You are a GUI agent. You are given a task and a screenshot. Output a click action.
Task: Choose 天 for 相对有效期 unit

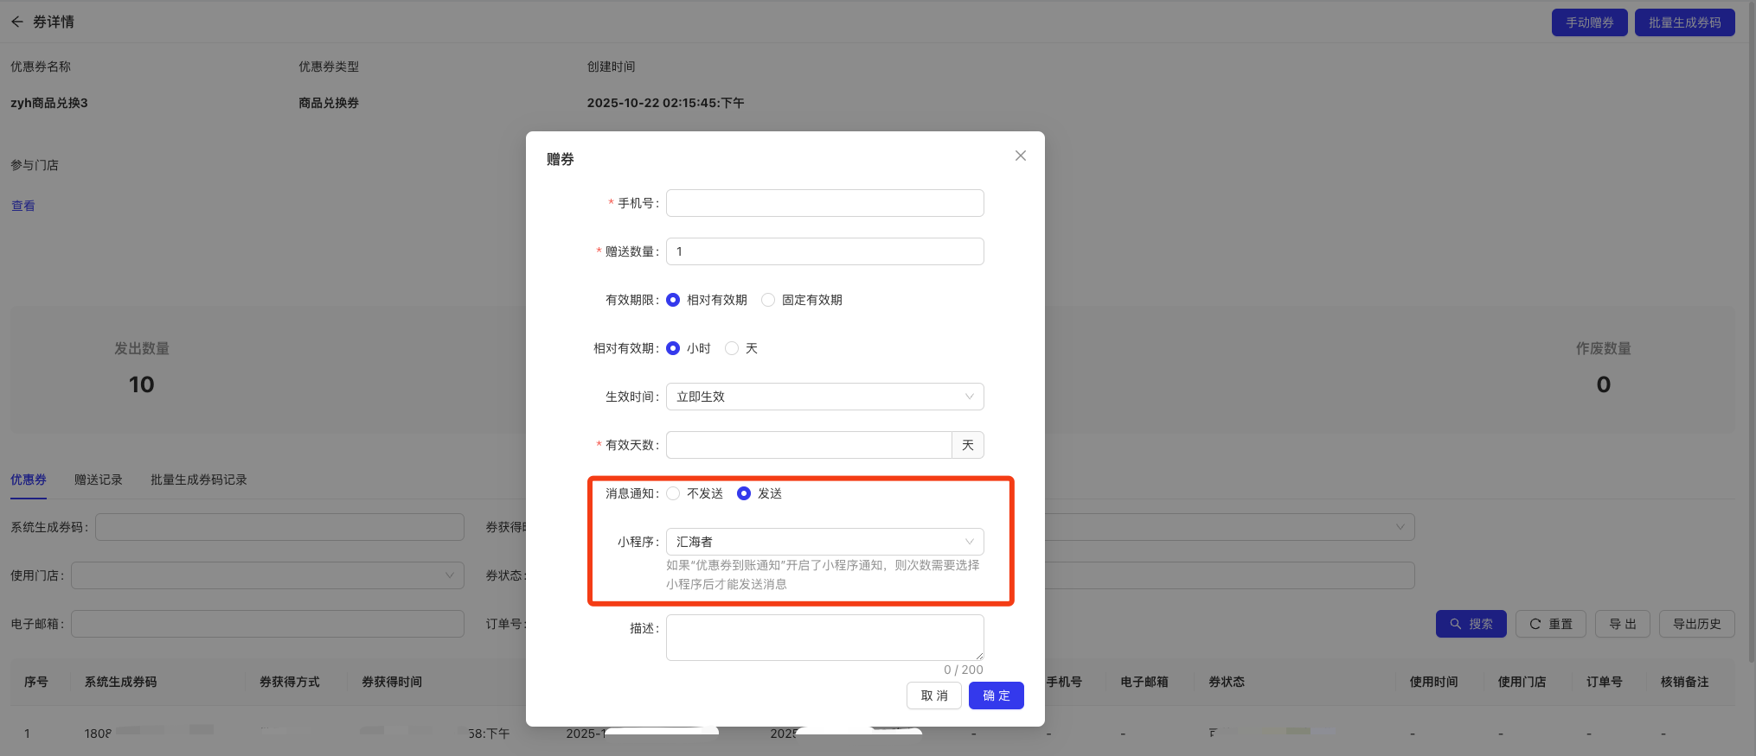[732, 348]
